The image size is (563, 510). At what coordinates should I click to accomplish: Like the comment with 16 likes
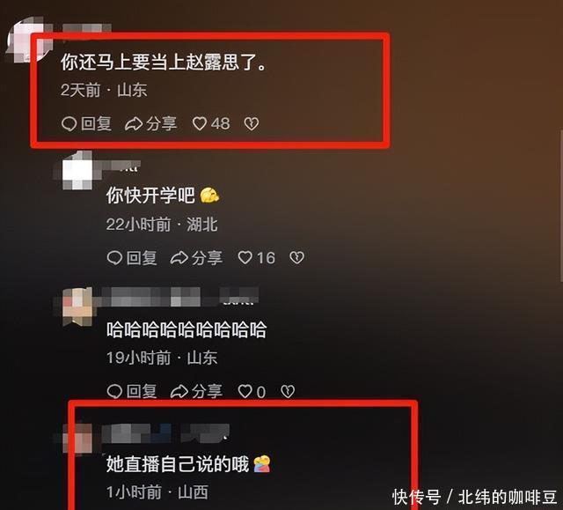[256, 258]
